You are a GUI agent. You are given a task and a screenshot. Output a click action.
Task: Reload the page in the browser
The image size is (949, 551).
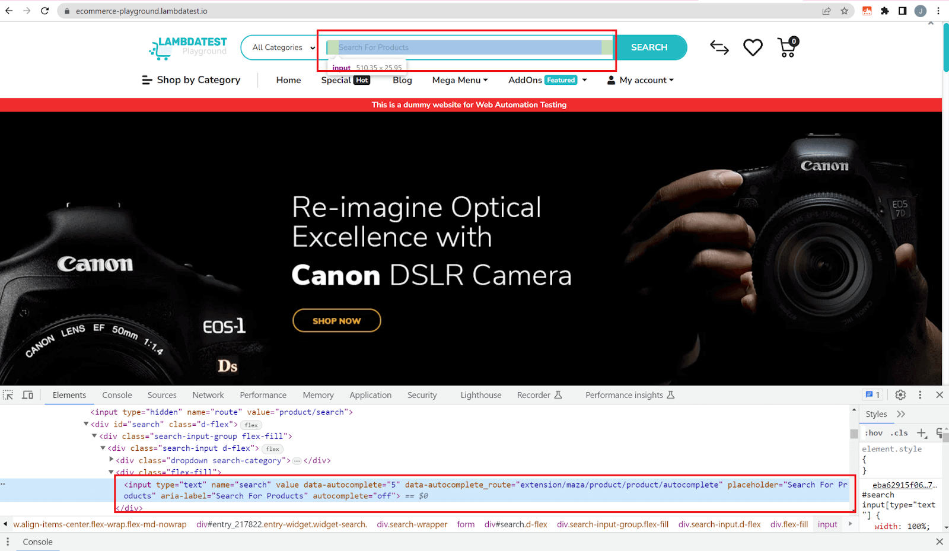pos(44,11)
